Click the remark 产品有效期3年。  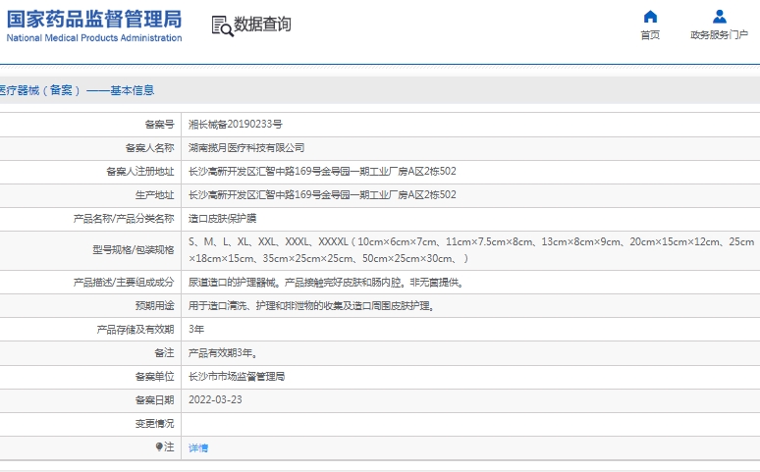[223, 353]
